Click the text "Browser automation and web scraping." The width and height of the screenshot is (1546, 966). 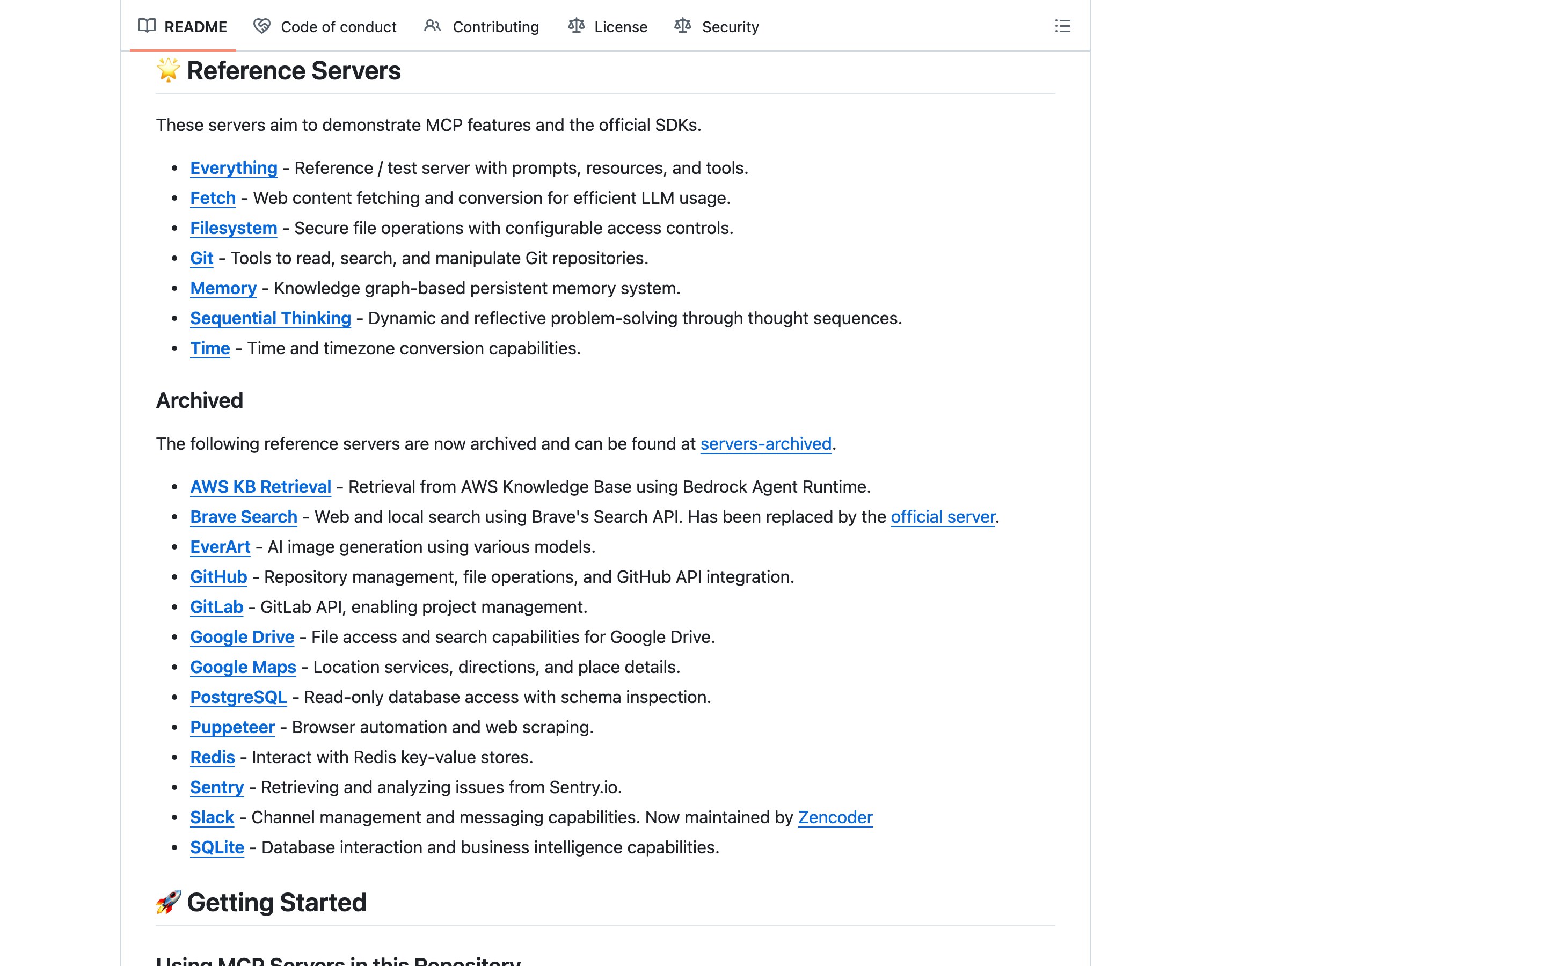(443, 727)
